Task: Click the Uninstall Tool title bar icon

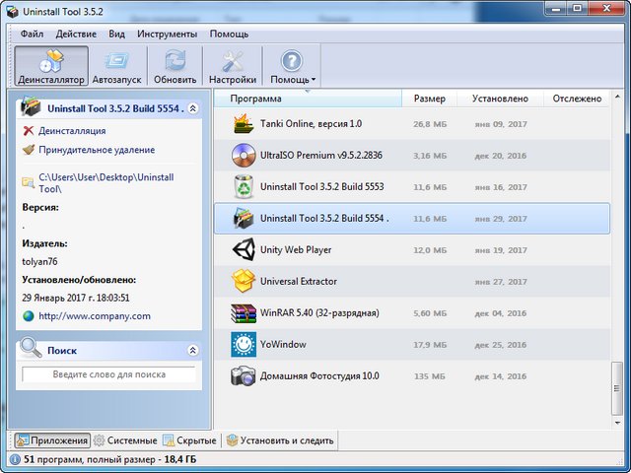Action: pos(12,12)
